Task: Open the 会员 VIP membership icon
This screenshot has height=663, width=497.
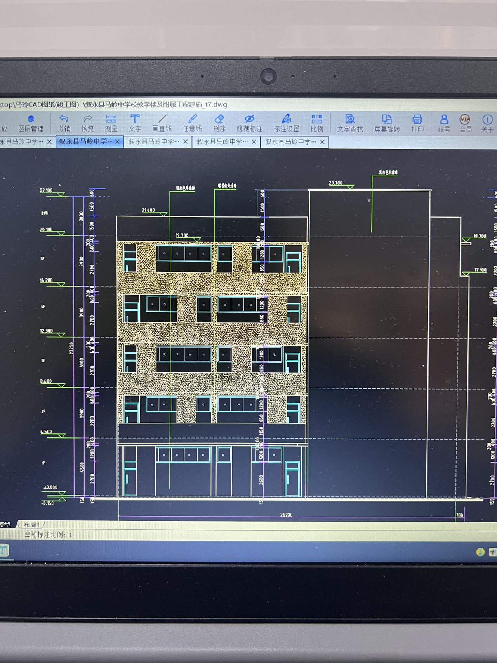Action: pyautogui.click(x=465, y=123)
